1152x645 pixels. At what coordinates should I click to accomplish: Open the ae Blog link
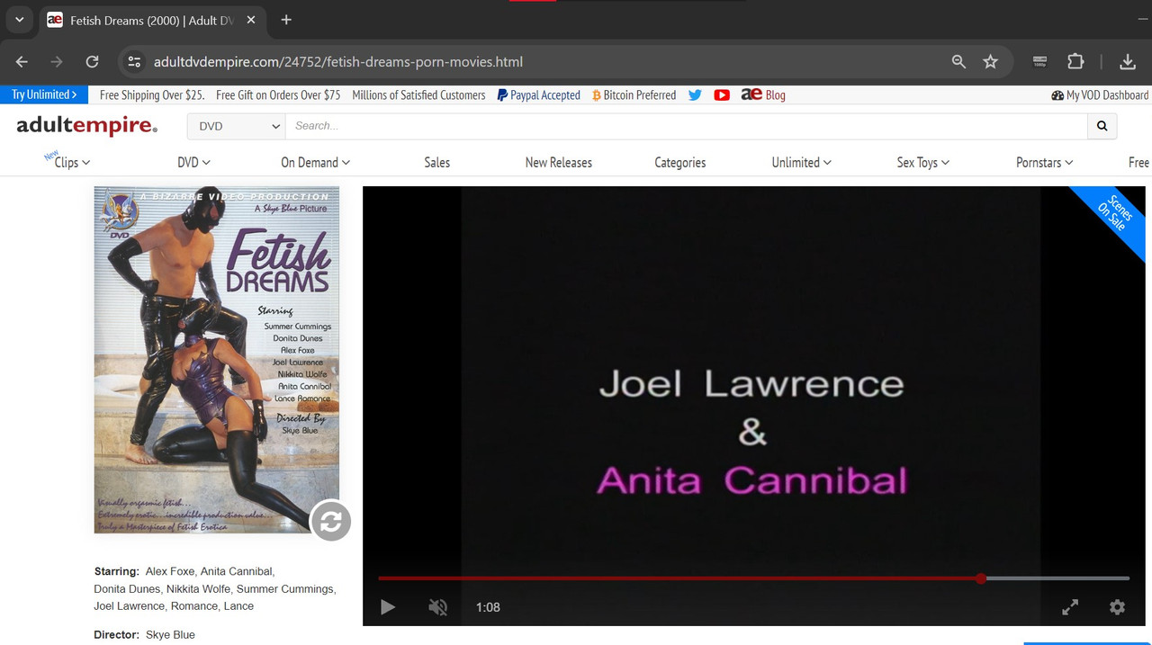[x=763, y=94]
